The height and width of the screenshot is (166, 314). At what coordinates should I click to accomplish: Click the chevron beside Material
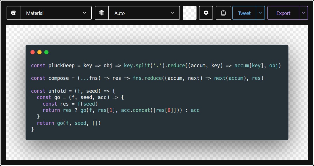click(x=84, y=13)
